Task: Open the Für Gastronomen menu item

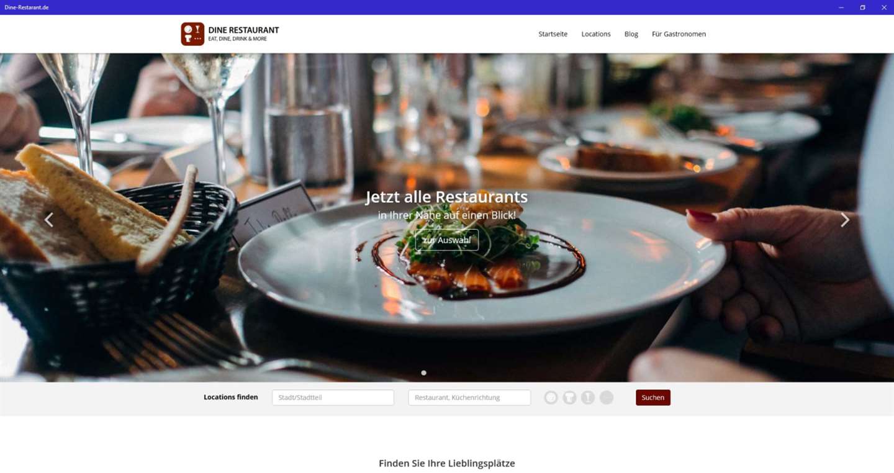Action: pyautogui.click(x=679, y=34)
